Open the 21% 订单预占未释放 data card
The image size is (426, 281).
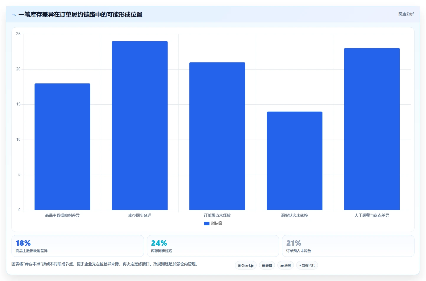[348, 246]
